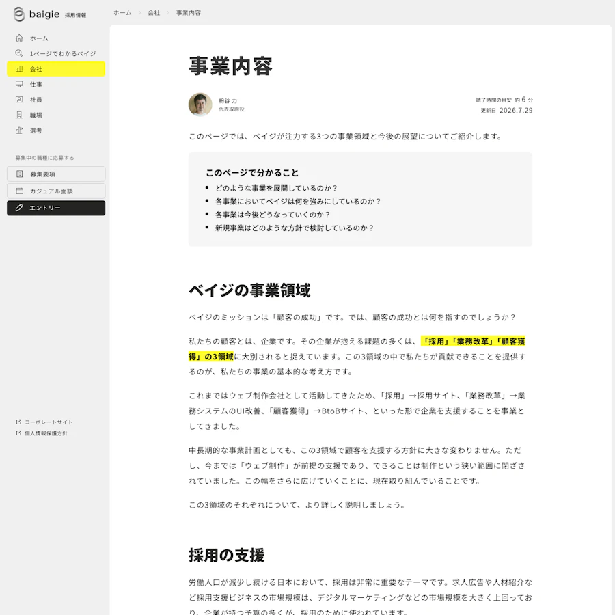Click the 募集要項 button
The image size is (615, 615).
[56, 174]
